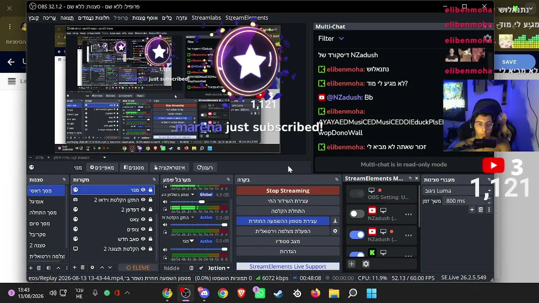This screenshot has width=539, height=303.
Task: Click StreamElements Live Support link
Action: tap(288, 266)
